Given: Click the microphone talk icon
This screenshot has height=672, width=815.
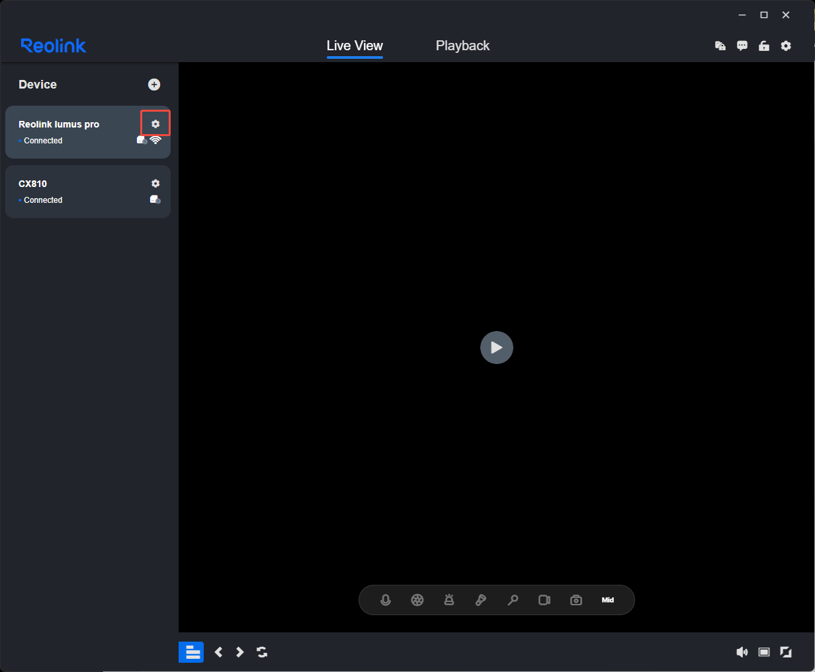Looking at the screenshot, I should [x=386, y=600].
